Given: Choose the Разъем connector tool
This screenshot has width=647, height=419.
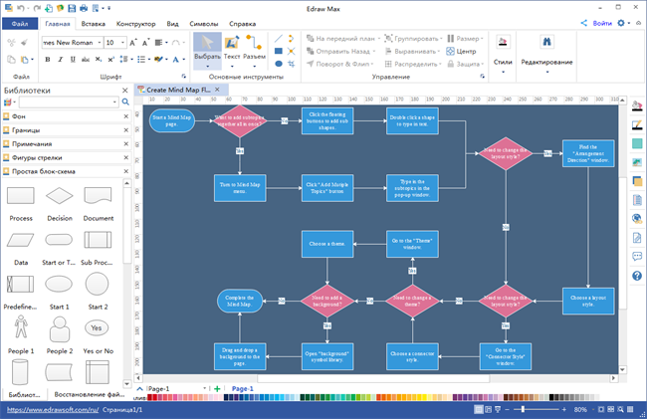Looking at the screenshot, I should [256, 50].
